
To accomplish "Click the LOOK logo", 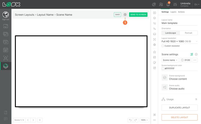I will coord(11,4).
